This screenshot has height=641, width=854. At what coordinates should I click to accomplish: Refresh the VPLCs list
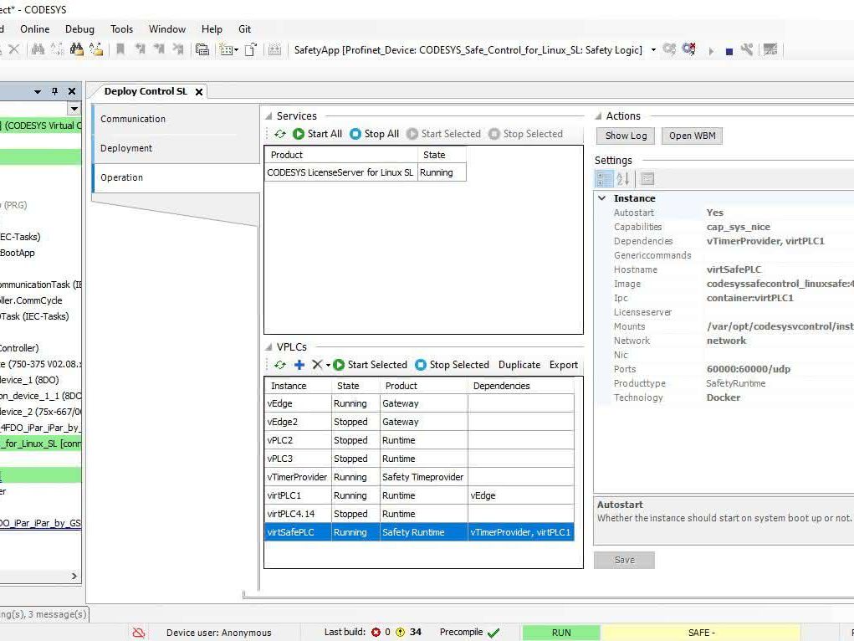click(x=280, y=365)
